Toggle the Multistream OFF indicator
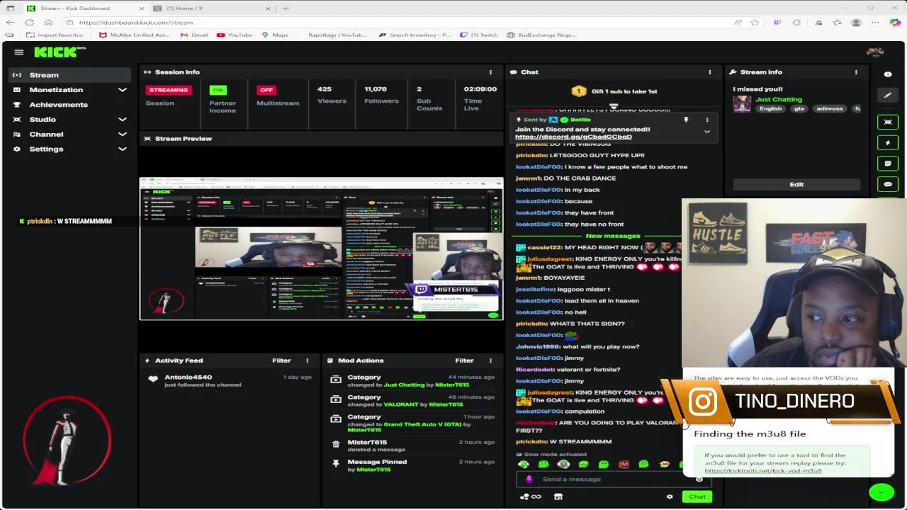This screenshot has width=907, height=510. click(266, 90)
